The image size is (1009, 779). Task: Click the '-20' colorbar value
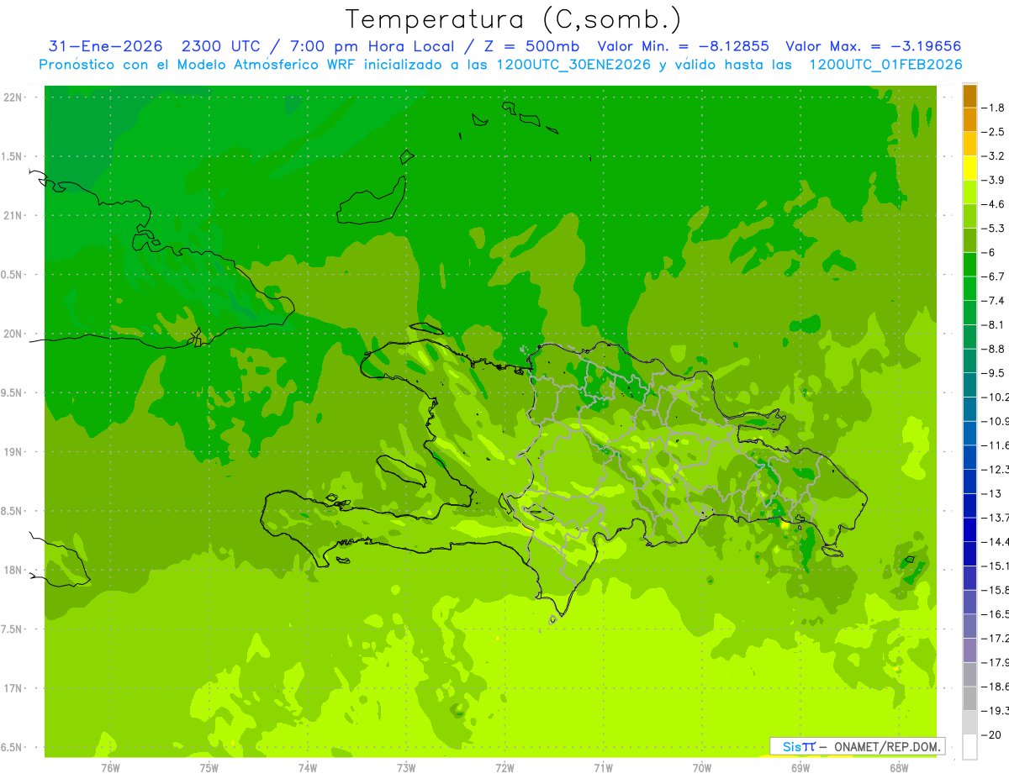coord(991,735)
